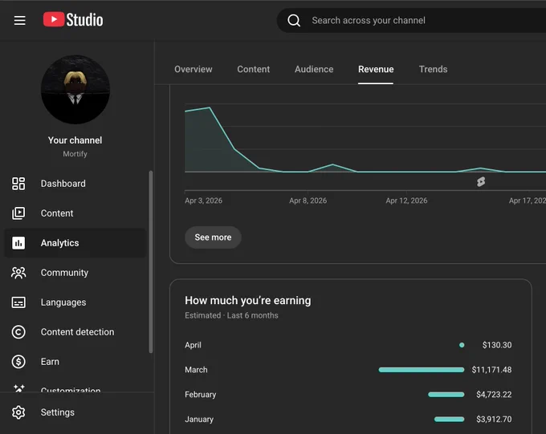
Task: Click the search magnifier icon
Action: pos(294,21)
